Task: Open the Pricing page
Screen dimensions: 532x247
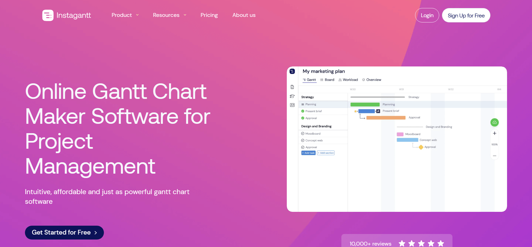Action: coord(209,15)
